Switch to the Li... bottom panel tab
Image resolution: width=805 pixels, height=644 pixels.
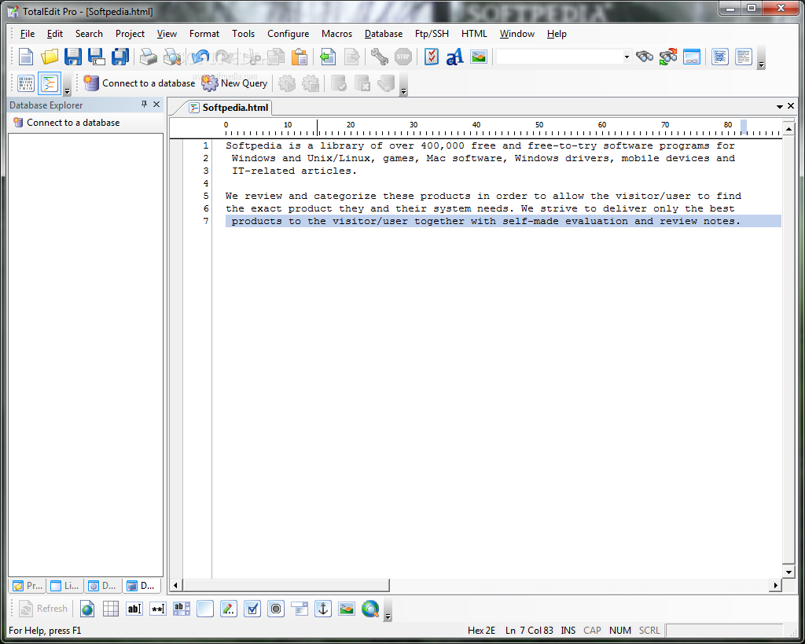tap(64, 586)
